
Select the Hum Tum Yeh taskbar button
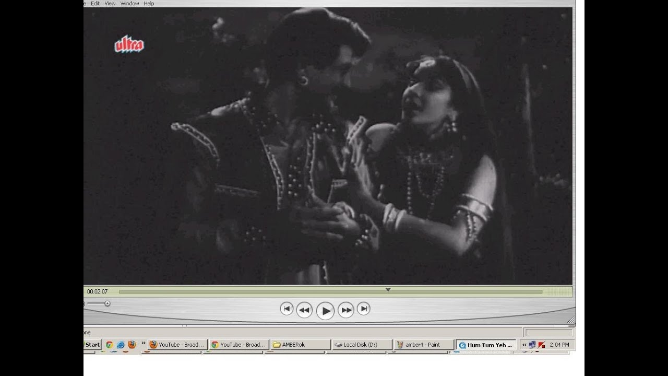pos(486,345)
